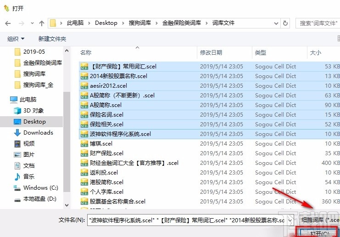Click sidebar scrollbar down arrow
This screenshot has width=340, height=237.
pyautogui.click(x=67, y=205)
